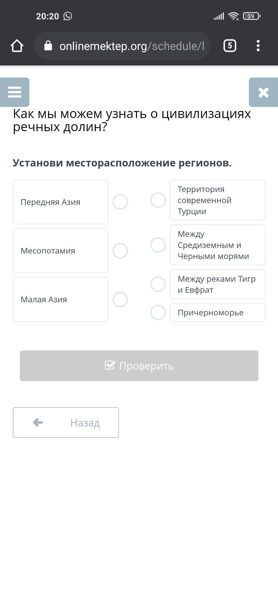Open the browser three-dot menu
Image resolution: width=278 pixels, height=603 pixels.
click(258, 46)
